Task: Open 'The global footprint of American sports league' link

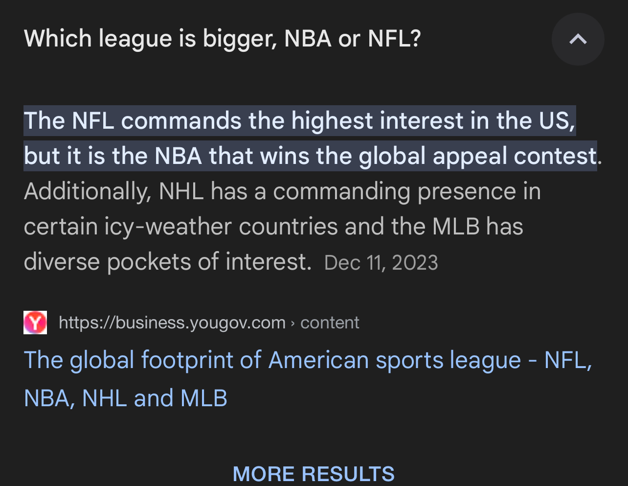Action: point(308,360)
